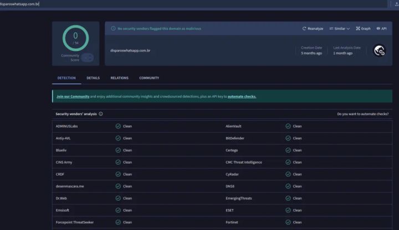Screen dimensions: 399x230
Task: Click the upload icon in search bar
Action: [x=396, y=4]
